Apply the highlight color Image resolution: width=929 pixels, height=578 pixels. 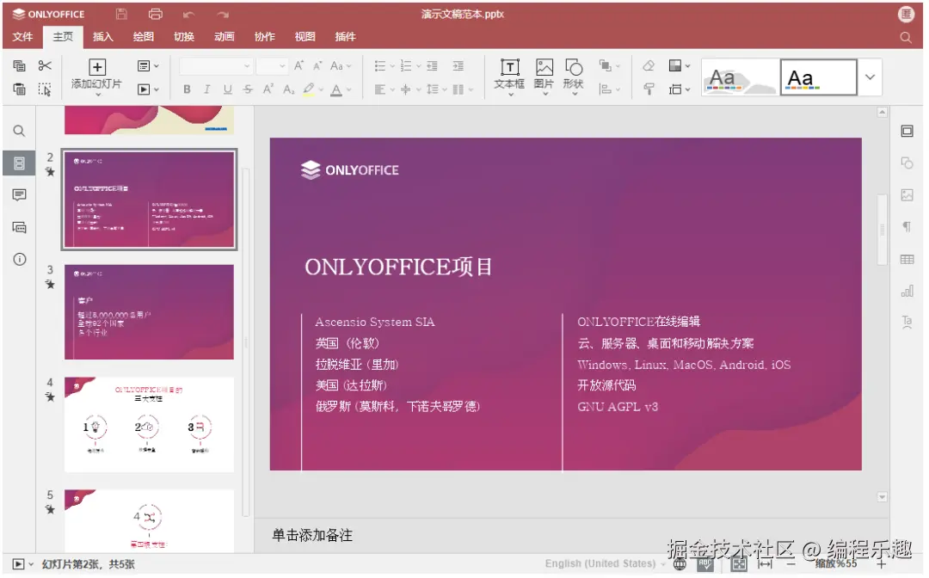[309, 89]
